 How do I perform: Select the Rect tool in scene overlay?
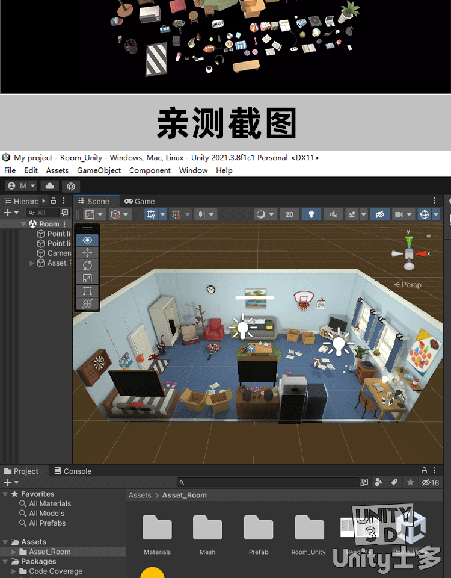click(87, 291)
